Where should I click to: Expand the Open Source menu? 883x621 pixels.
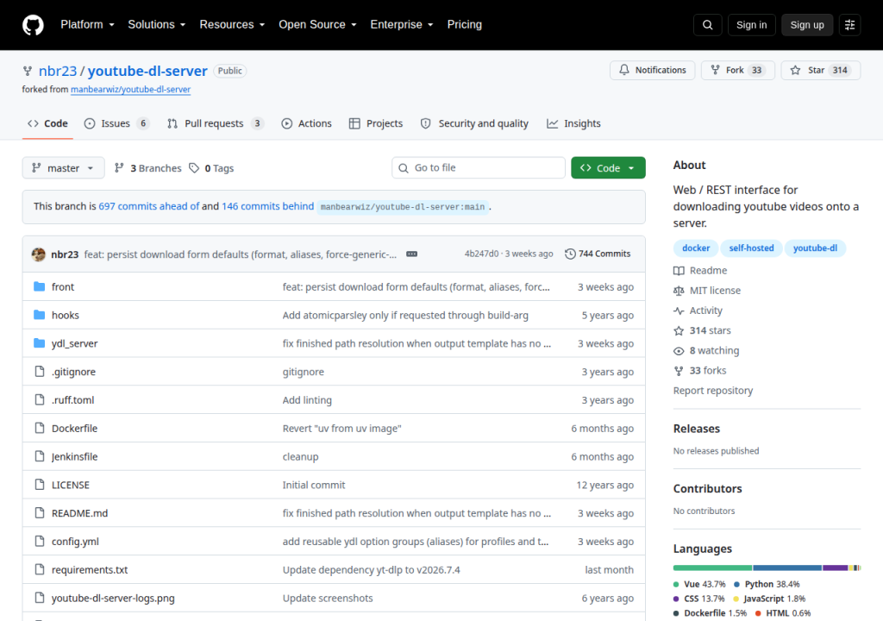(x=317, y=25)
